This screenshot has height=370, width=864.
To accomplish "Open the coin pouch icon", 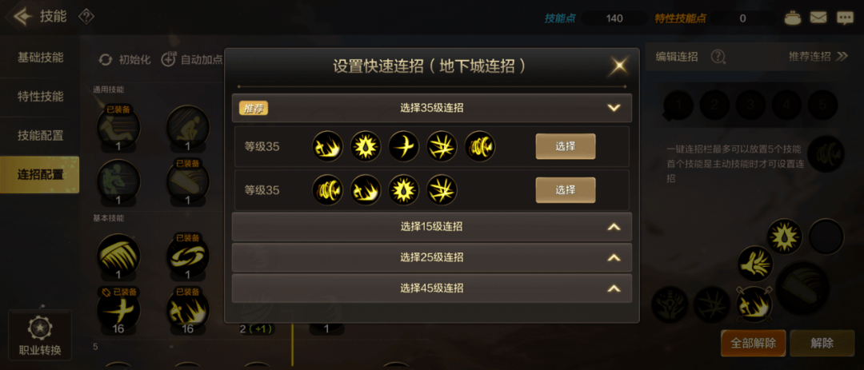I will point(792,18).
